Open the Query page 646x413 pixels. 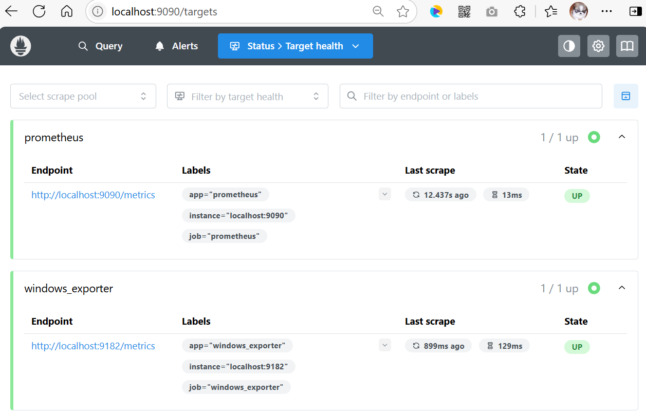[x=100, y=46]
